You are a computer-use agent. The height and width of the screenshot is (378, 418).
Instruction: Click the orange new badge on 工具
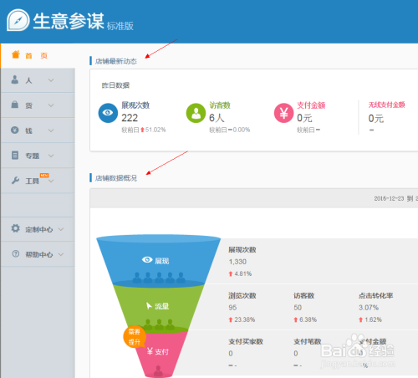pos(44,175)
